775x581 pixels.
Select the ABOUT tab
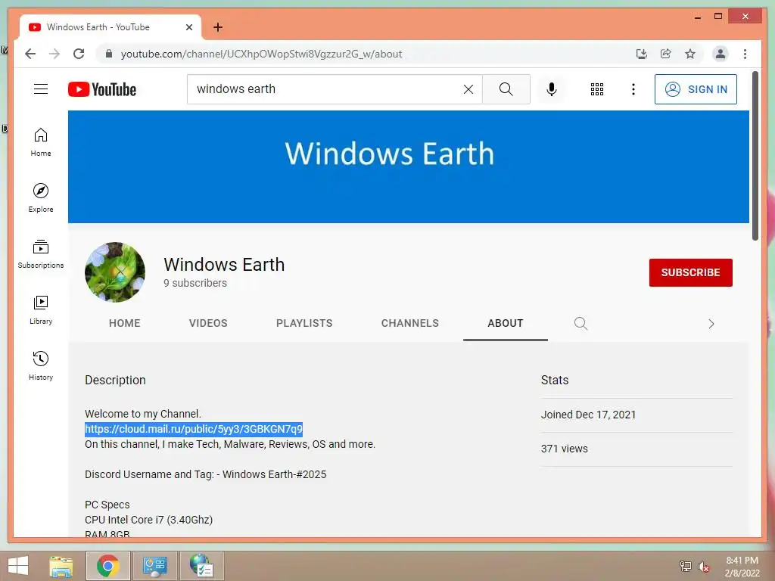coord(505,323)
